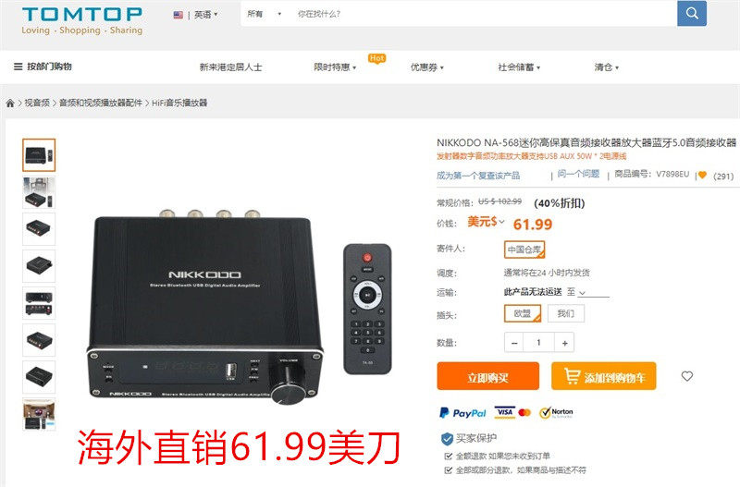Click the home icon in breadcrumb
Viewport: 740px width, 487px height.
pyautogui.click(x=10, y=103)
